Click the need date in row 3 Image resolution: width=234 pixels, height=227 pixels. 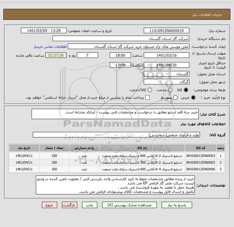[x=24, y=169]
